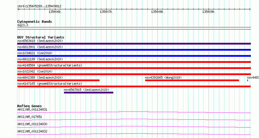Screen dimensions: 259x138
Task: Click the nsv1034621 (Coe2014) label
Action: click(x=35, y=53)
